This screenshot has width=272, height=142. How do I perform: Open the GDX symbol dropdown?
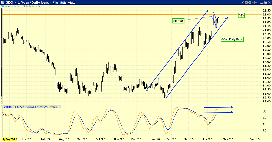click(x=10, y=3)
